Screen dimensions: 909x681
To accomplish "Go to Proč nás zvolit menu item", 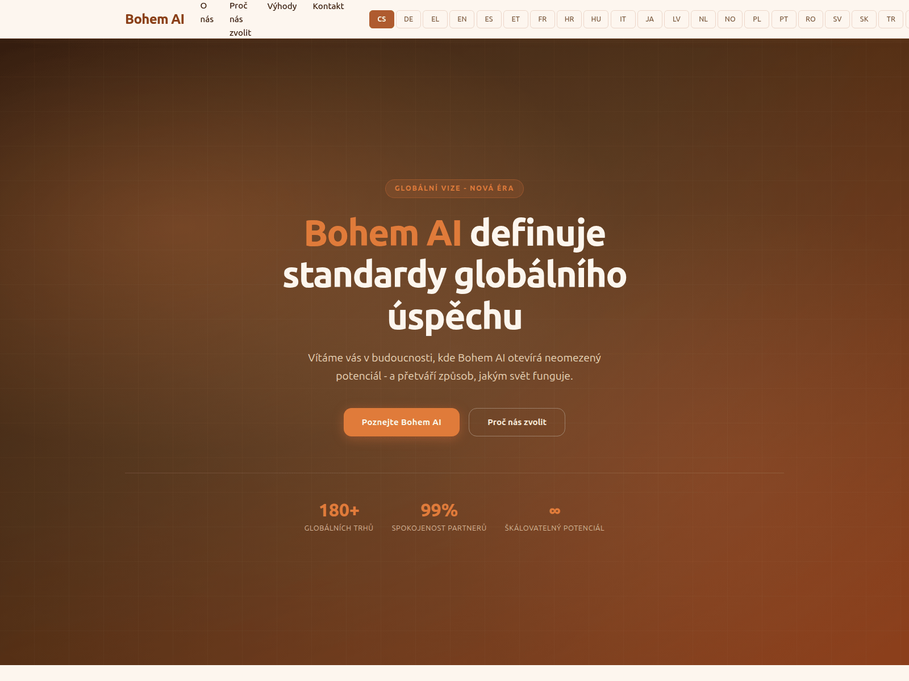I will point(240,19).
